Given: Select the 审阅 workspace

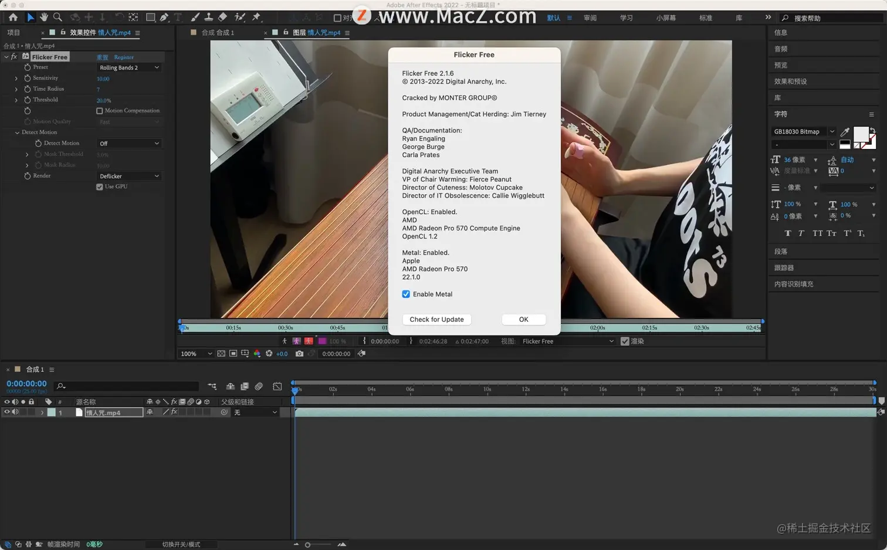Looking at the screenshot, I should (x=590, y=18).
